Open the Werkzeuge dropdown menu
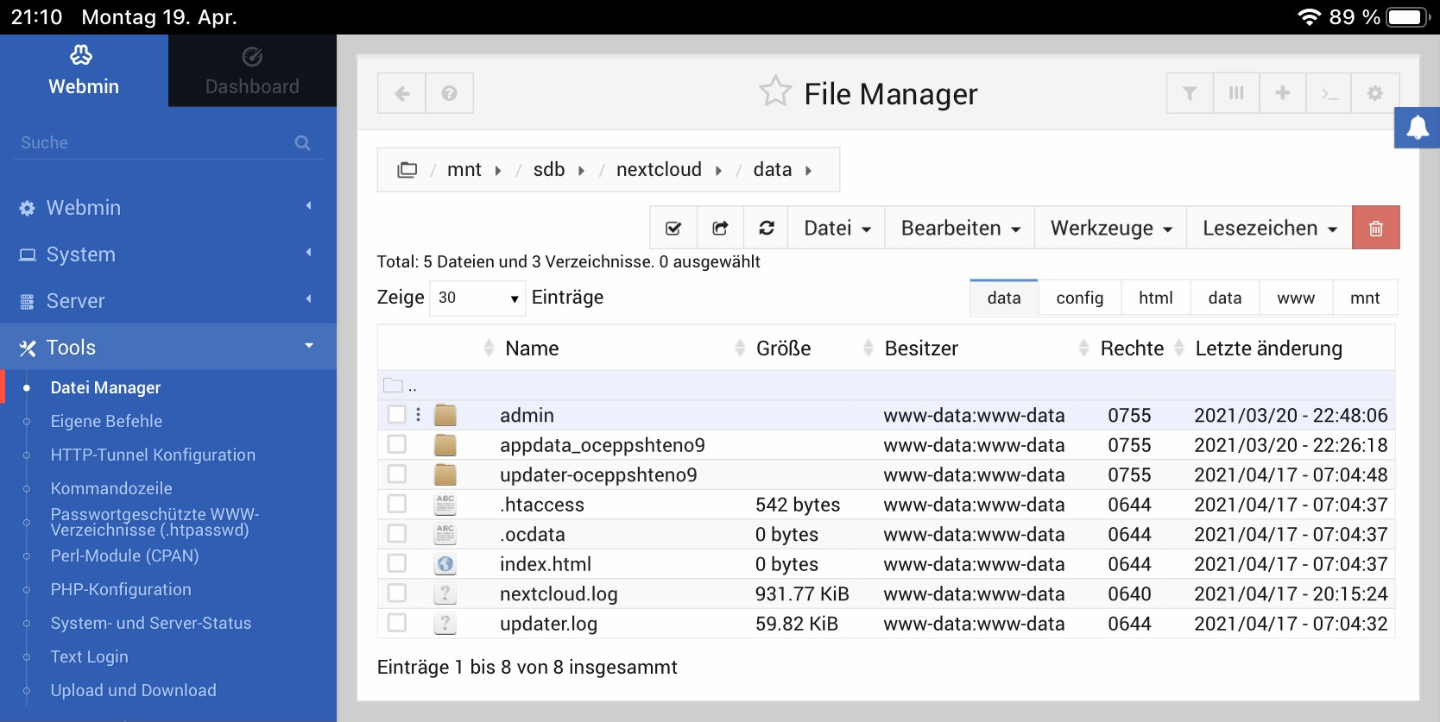This screenshot has height=722, width=1440. (1111, 228)
